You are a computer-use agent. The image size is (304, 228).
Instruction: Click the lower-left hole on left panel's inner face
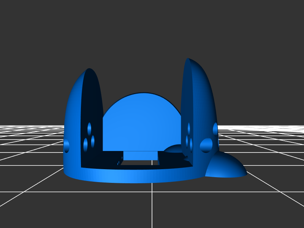[85, 144]
